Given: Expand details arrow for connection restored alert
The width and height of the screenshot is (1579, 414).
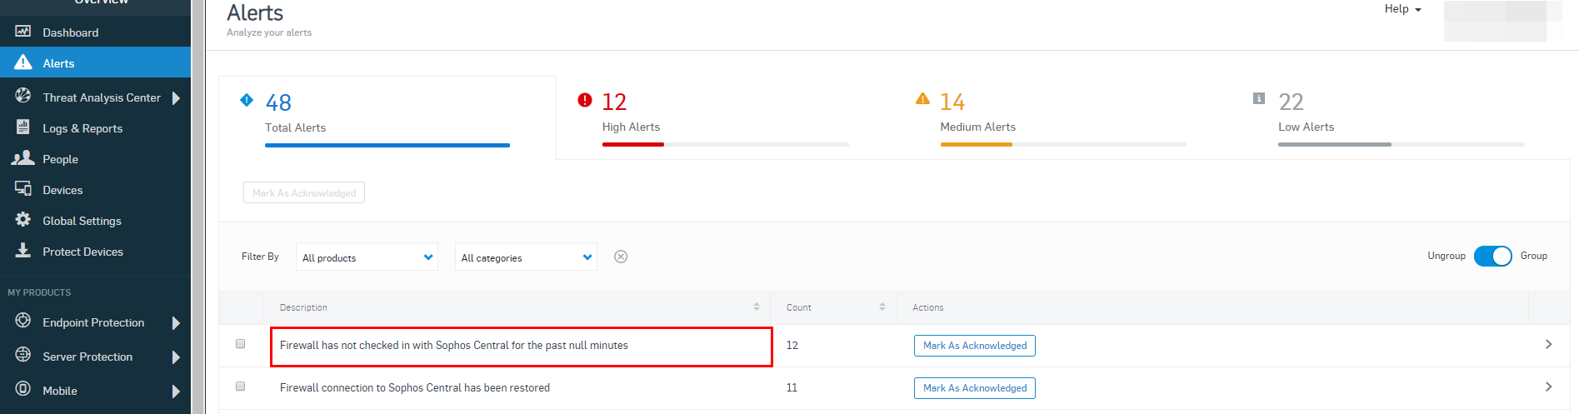Looking at the screenshot, I should [1548, 387].
